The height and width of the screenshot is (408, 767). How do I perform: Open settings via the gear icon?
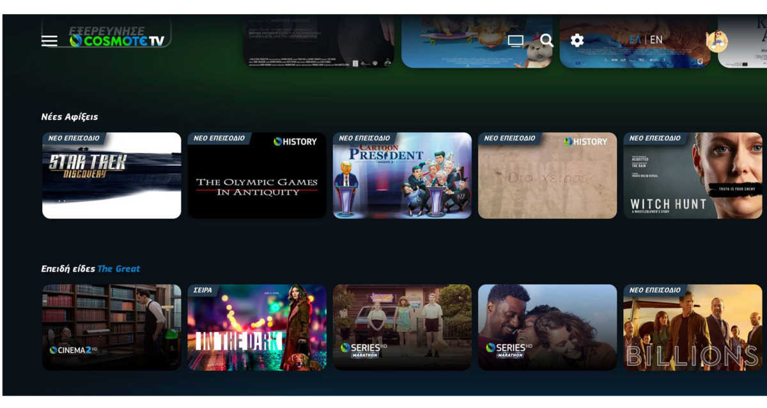tap(577, 40)
